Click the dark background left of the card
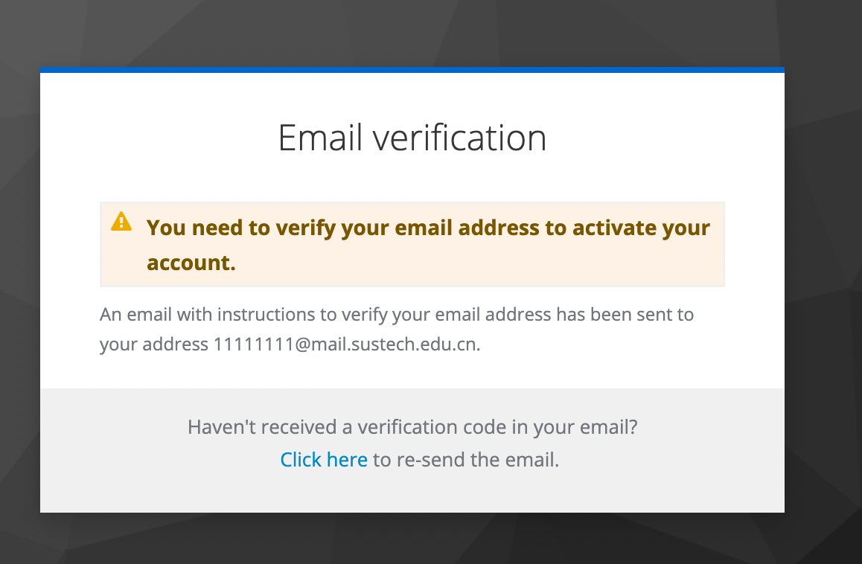The width and height of the screenshot is (862, 564). pyautogui.click(x=19, y=298)
